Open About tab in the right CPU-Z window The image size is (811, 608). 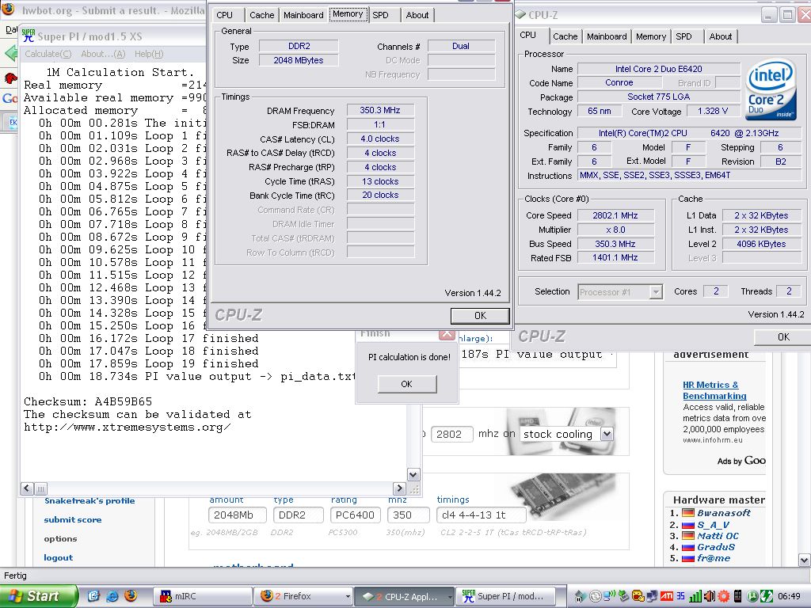click(721, 36)
